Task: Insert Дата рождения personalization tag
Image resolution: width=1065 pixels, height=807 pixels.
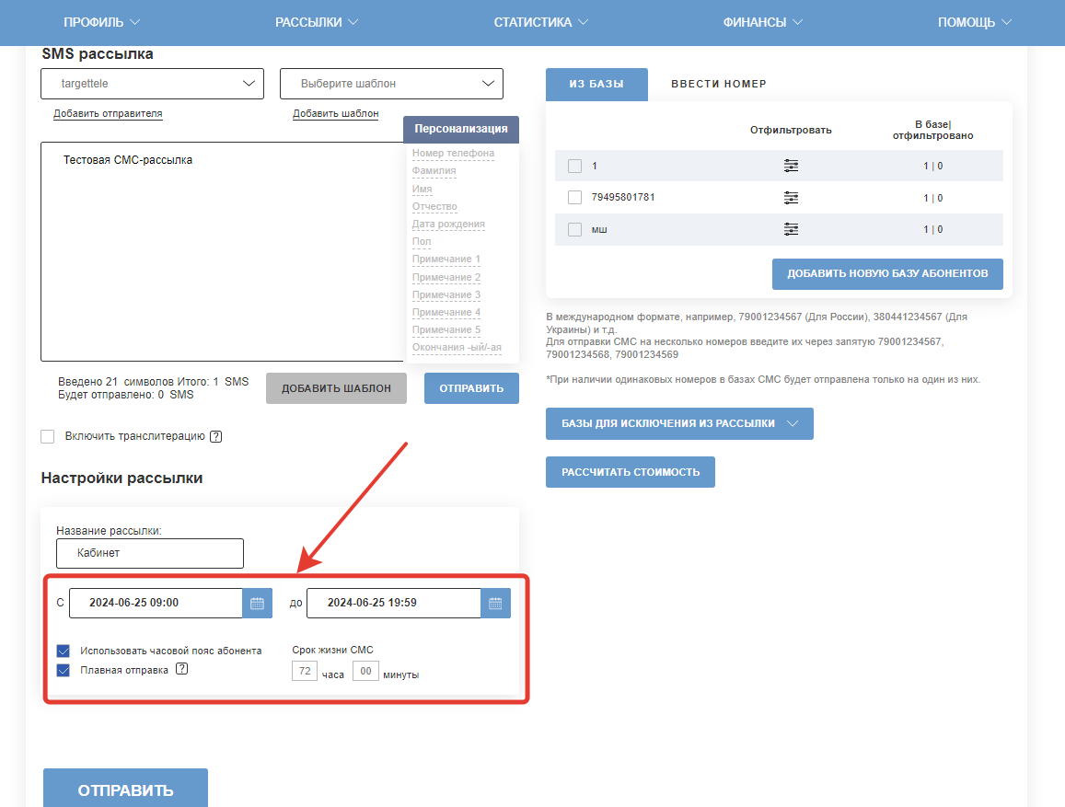Action: (448, 224)
